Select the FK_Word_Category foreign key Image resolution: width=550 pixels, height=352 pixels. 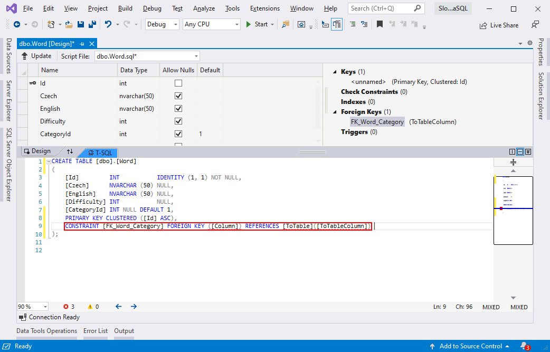(x=377, y=122)
